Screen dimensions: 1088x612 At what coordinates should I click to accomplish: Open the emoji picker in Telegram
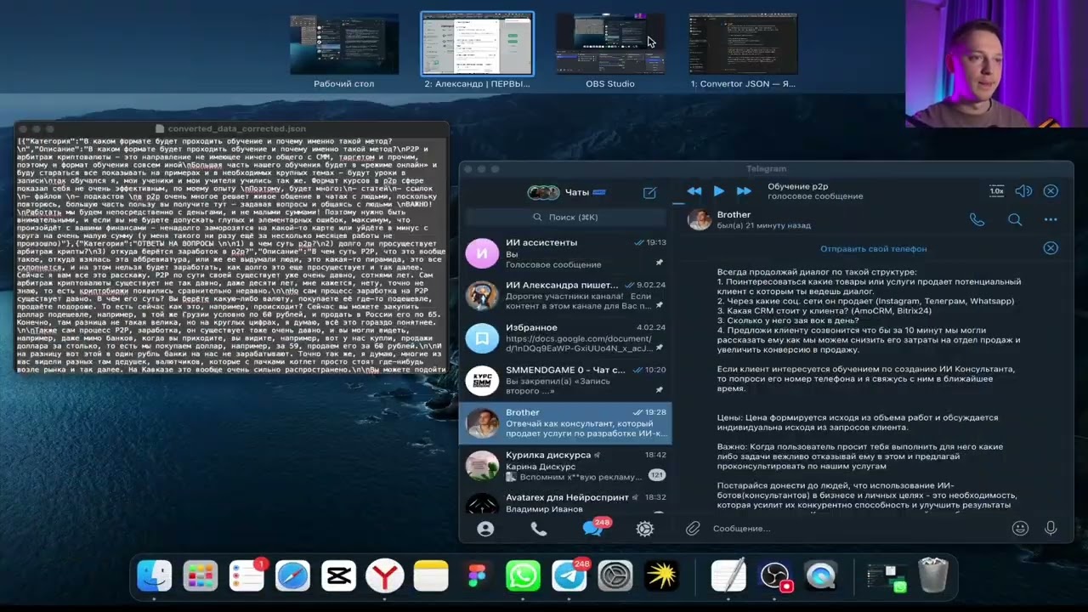[x=1021, y=529]
